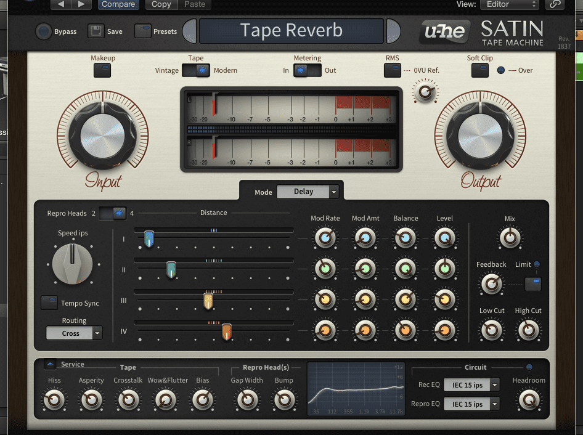Click the Tape Reverb preset name display
The image size is (583, 435).
pyautogui.click(x=291, y=31)
